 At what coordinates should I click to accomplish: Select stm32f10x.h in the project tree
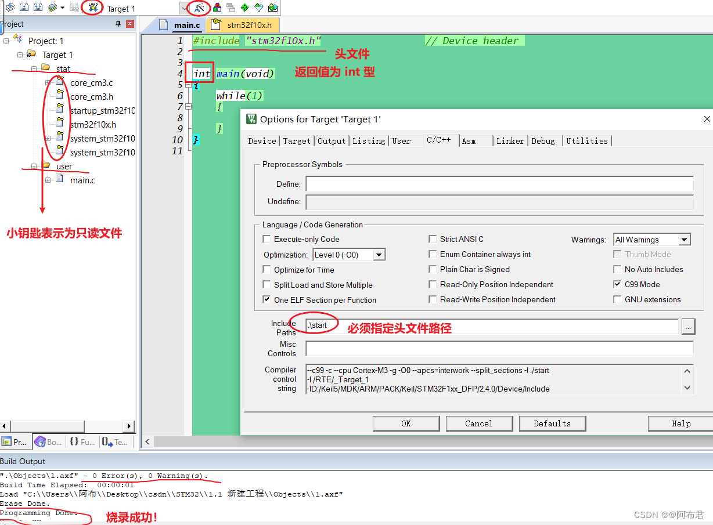pos(93,125)
